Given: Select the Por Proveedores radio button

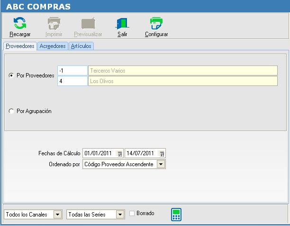Looking at the screenshot, I should coord(11,75).
